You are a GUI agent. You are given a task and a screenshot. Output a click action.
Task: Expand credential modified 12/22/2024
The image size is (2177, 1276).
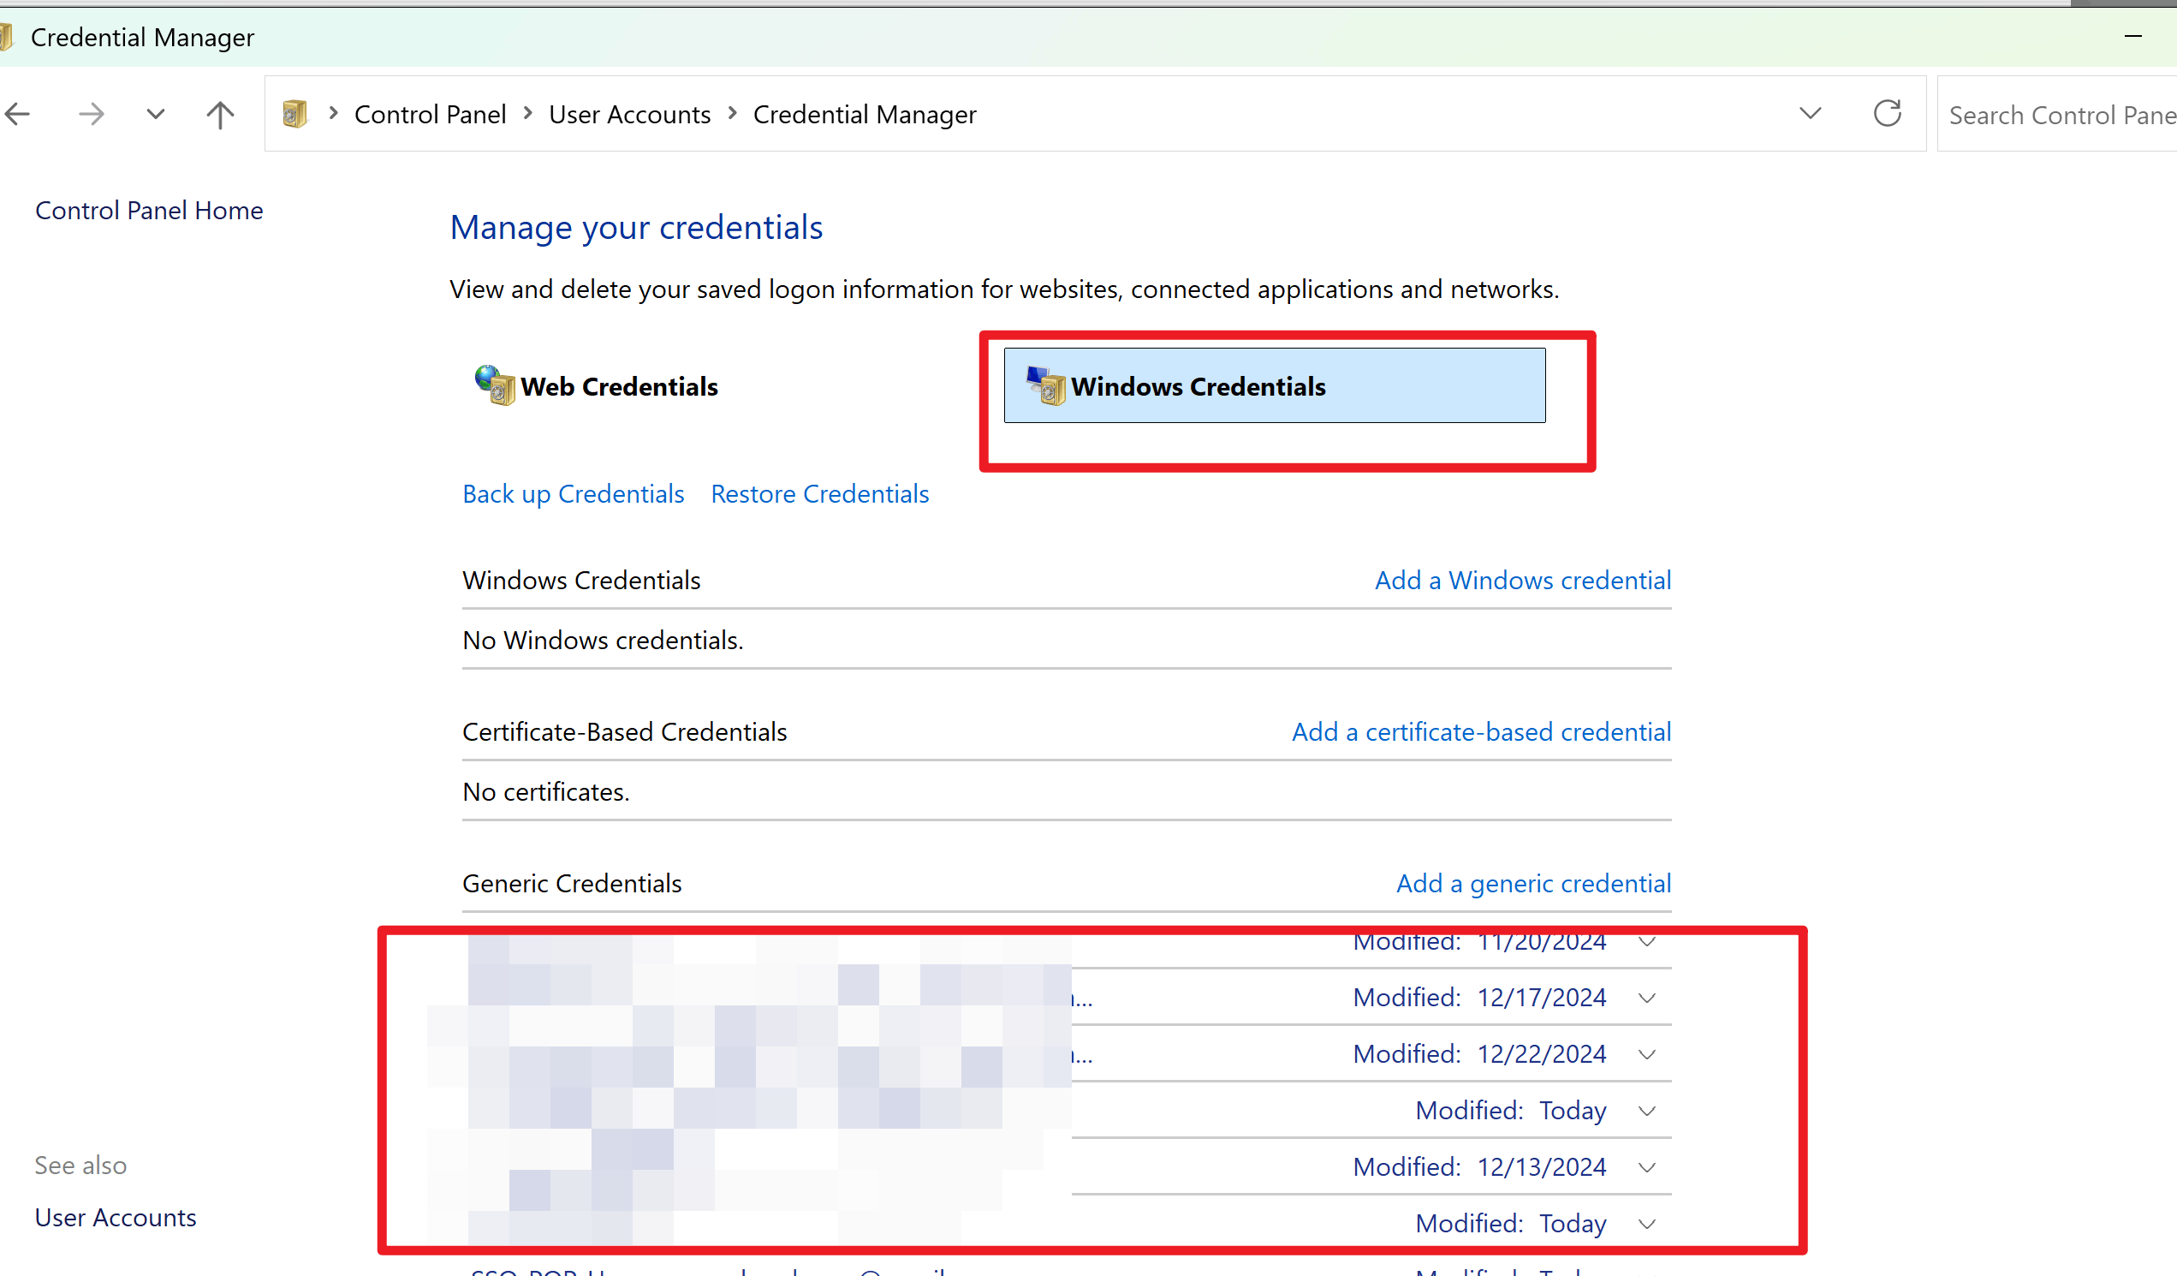coord(1646,1054)
